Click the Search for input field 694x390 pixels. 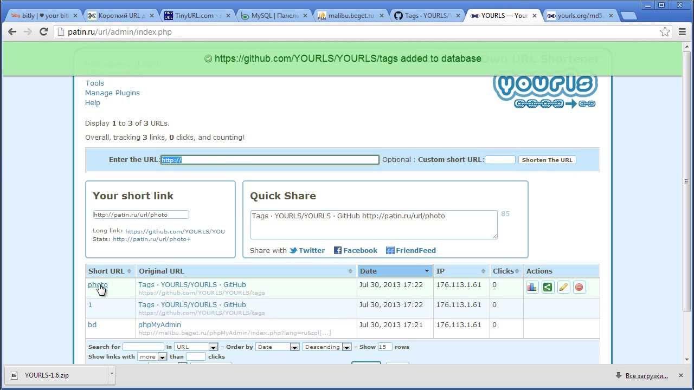click(x=143, y=347)
